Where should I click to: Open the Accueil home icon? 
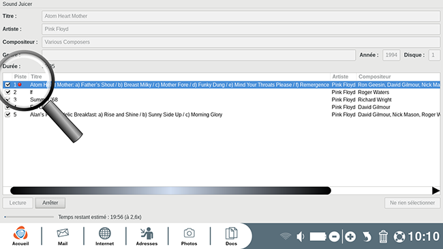[x=20, y=236]
